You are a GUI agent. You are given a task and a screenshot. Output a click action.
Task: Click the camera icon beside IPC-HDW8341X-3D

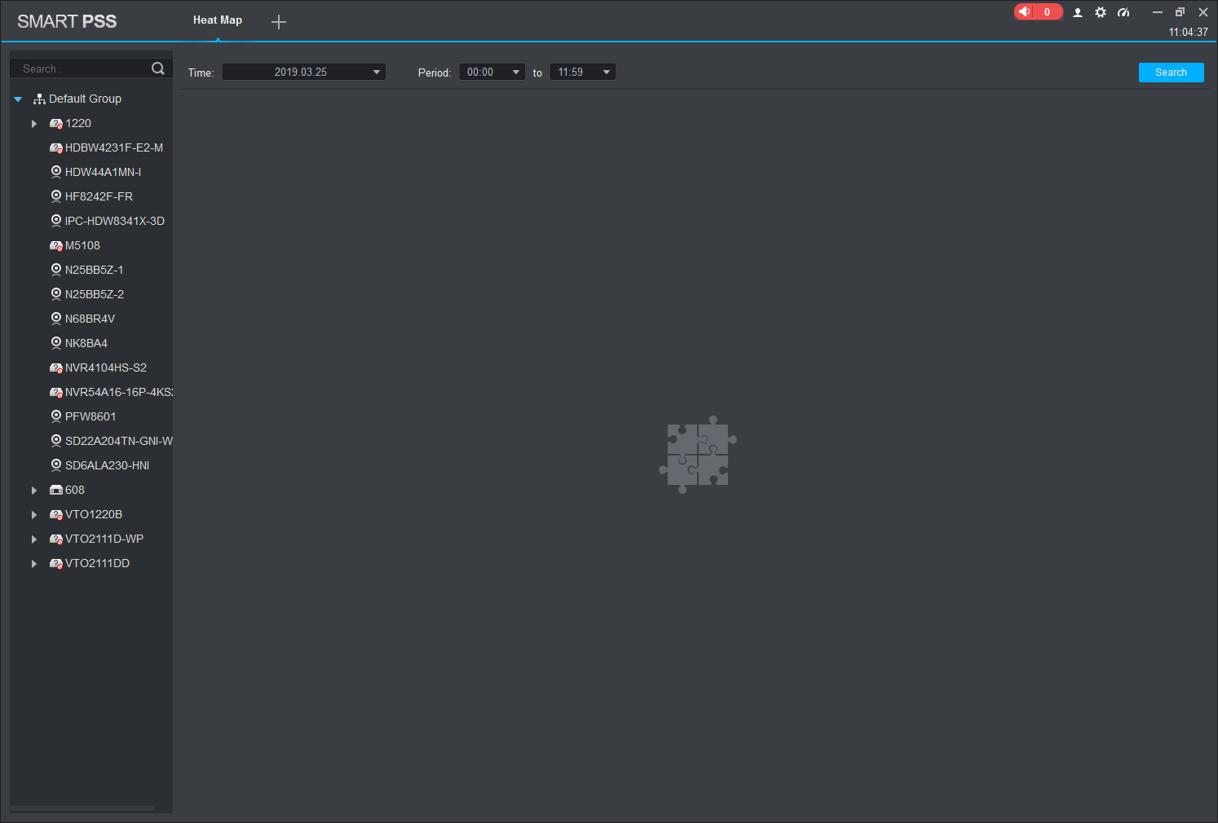pos(56,221)
